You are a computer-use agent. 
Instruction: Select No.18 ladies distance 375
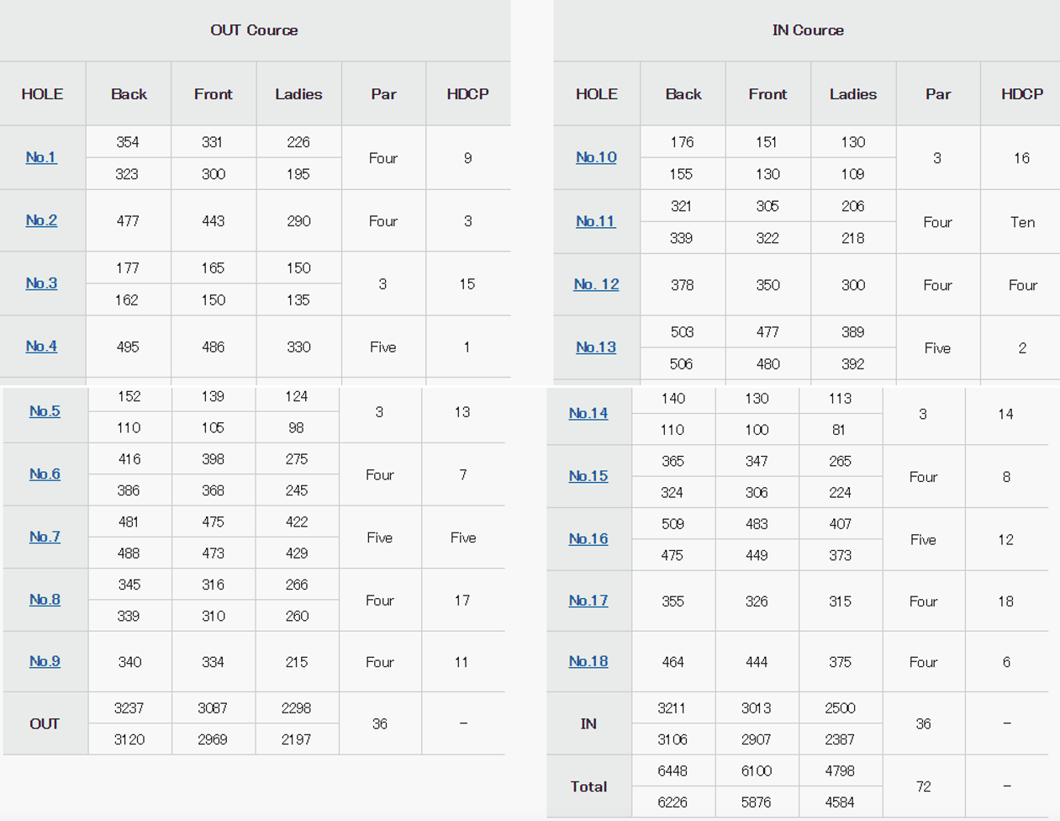click(840, 662)
